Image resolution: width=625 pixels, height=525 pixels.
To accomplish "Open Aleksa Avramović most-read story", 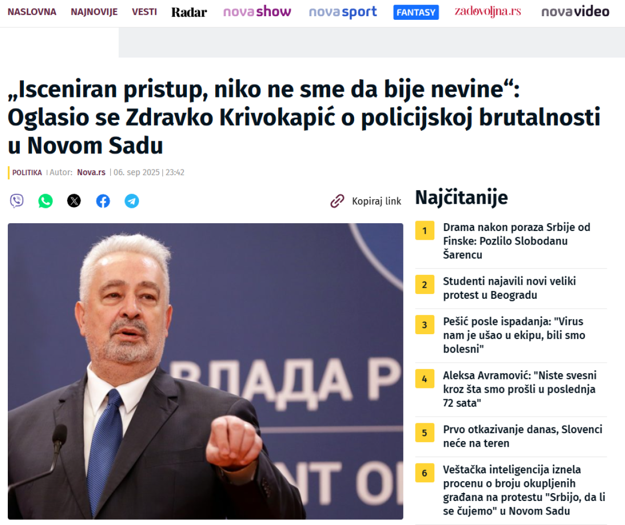I will coord(520,389).
